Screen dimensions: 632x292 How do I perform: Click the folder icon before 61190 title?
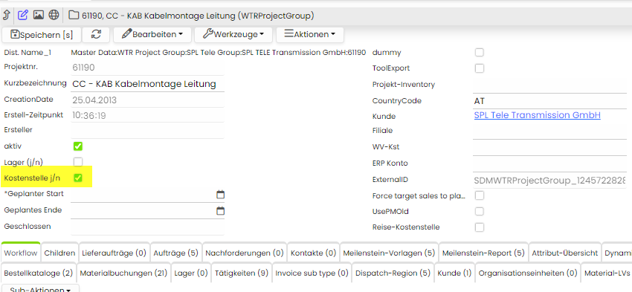(74, 16)
